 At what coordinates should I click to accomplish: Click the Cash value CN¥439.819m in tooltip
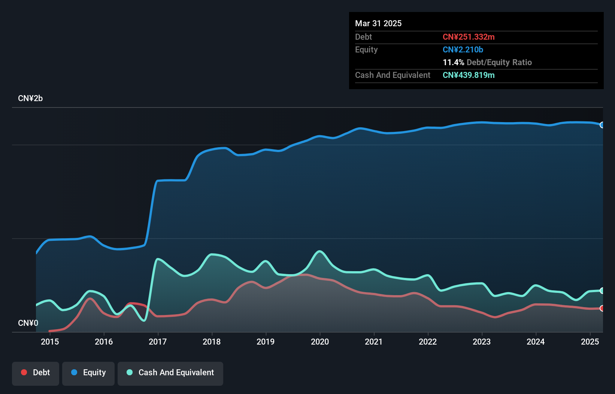(469, 75)
